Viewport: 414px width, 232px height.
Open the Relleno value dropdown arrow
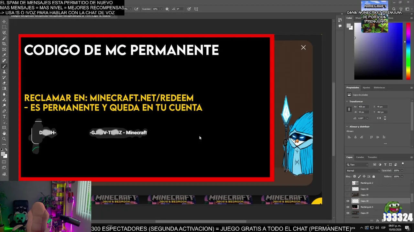pos(402,177)
